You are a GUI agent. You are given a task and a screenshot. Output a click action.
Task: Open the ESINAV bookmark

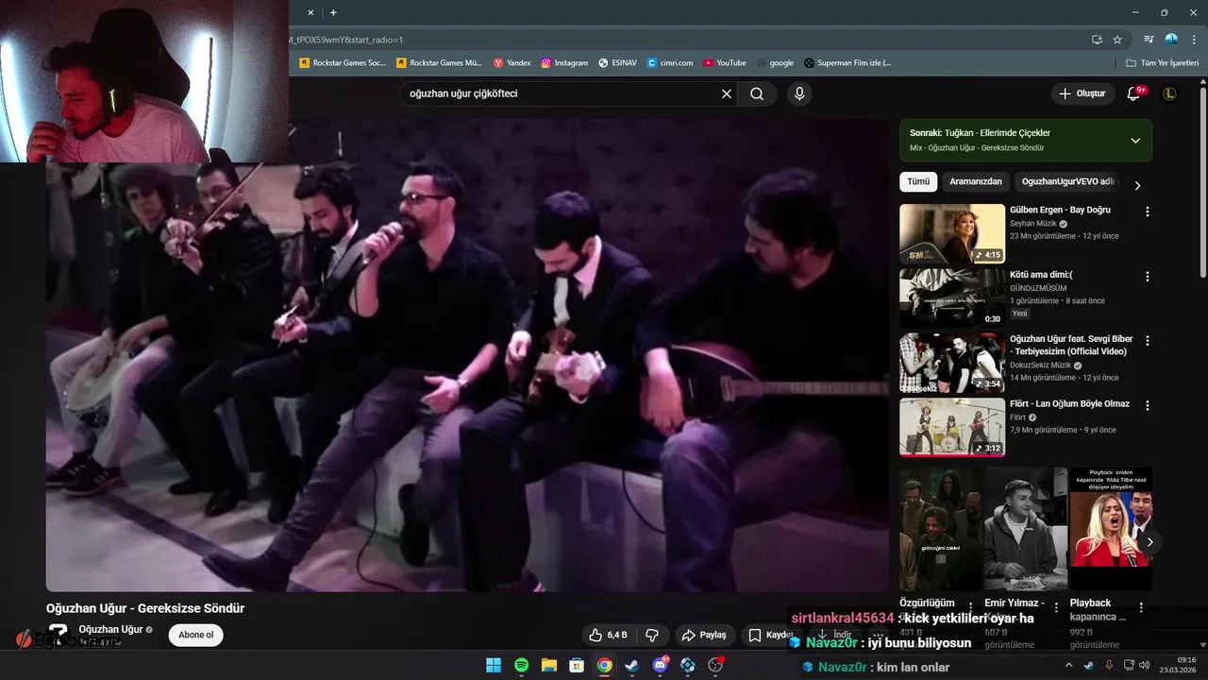click(x=617, y=63)
